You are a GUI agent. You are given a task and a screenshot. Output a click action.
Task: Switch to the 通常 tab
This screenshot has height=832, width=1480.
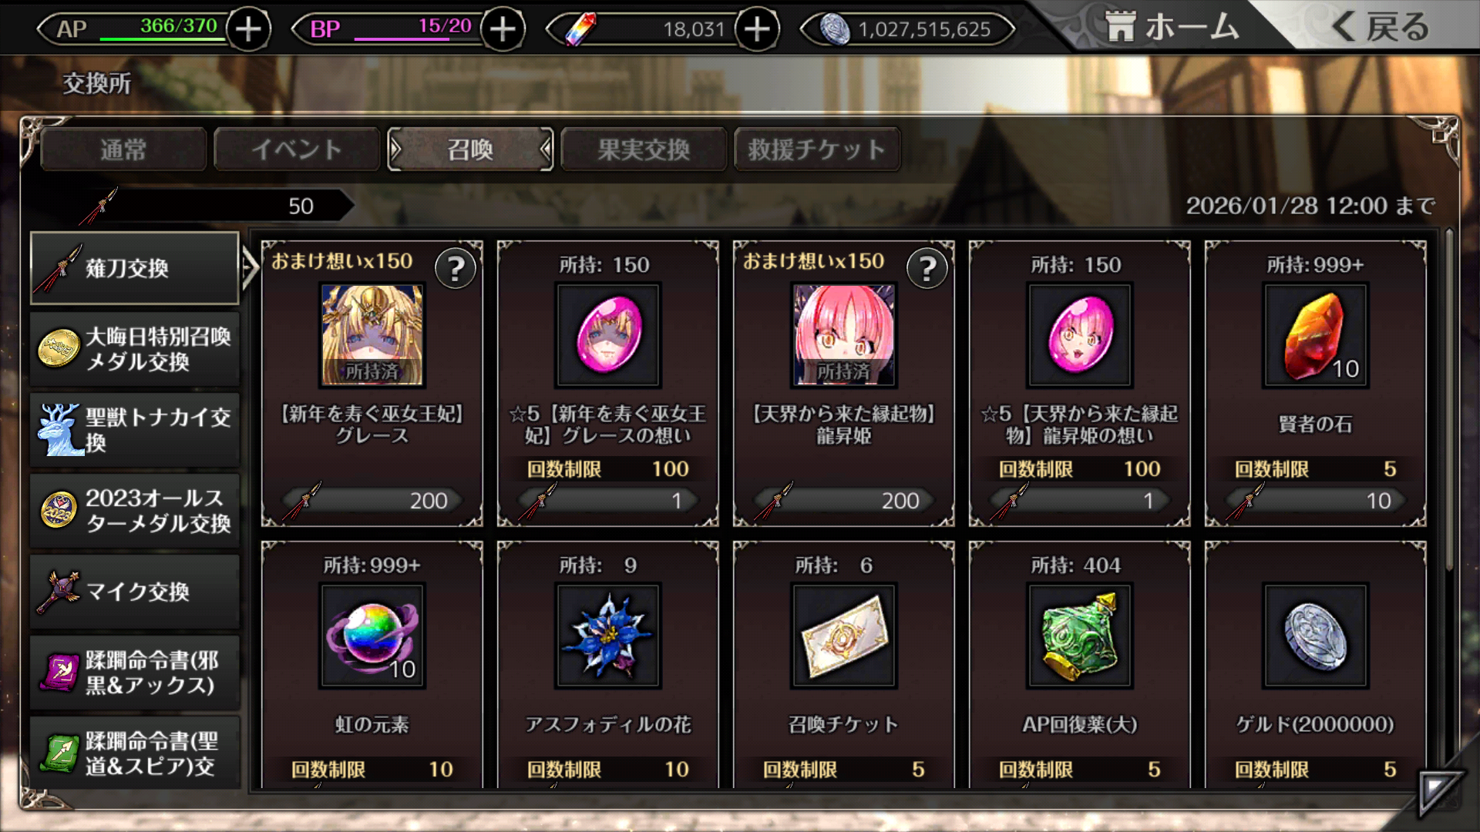(123, 149)
